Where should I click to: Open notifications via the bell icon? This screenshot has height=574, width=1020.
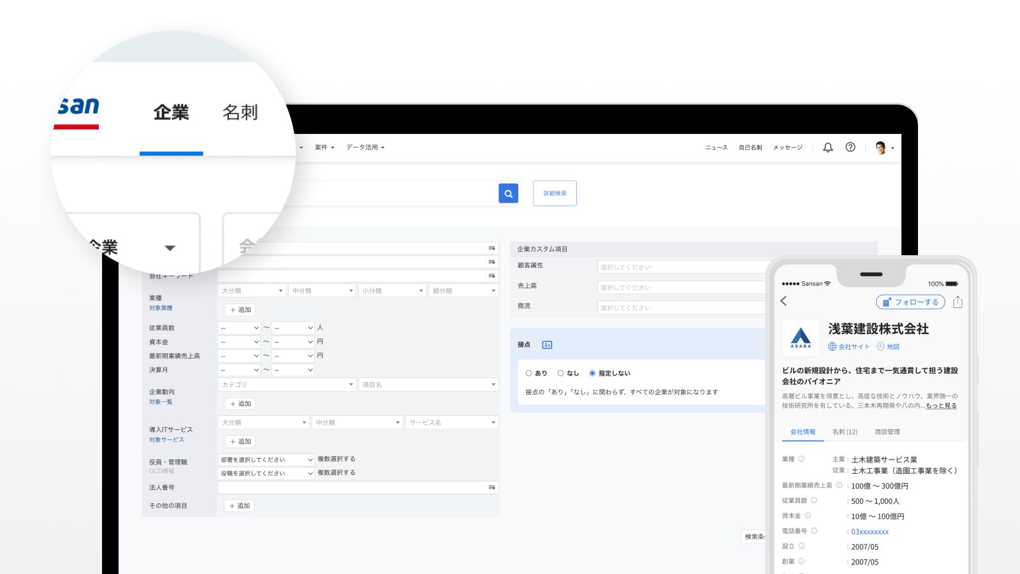(828, 147)
